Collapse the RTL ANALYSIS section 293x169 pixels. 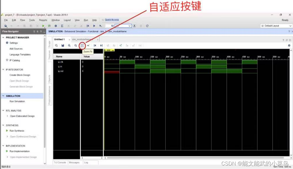tap(3, 110)
